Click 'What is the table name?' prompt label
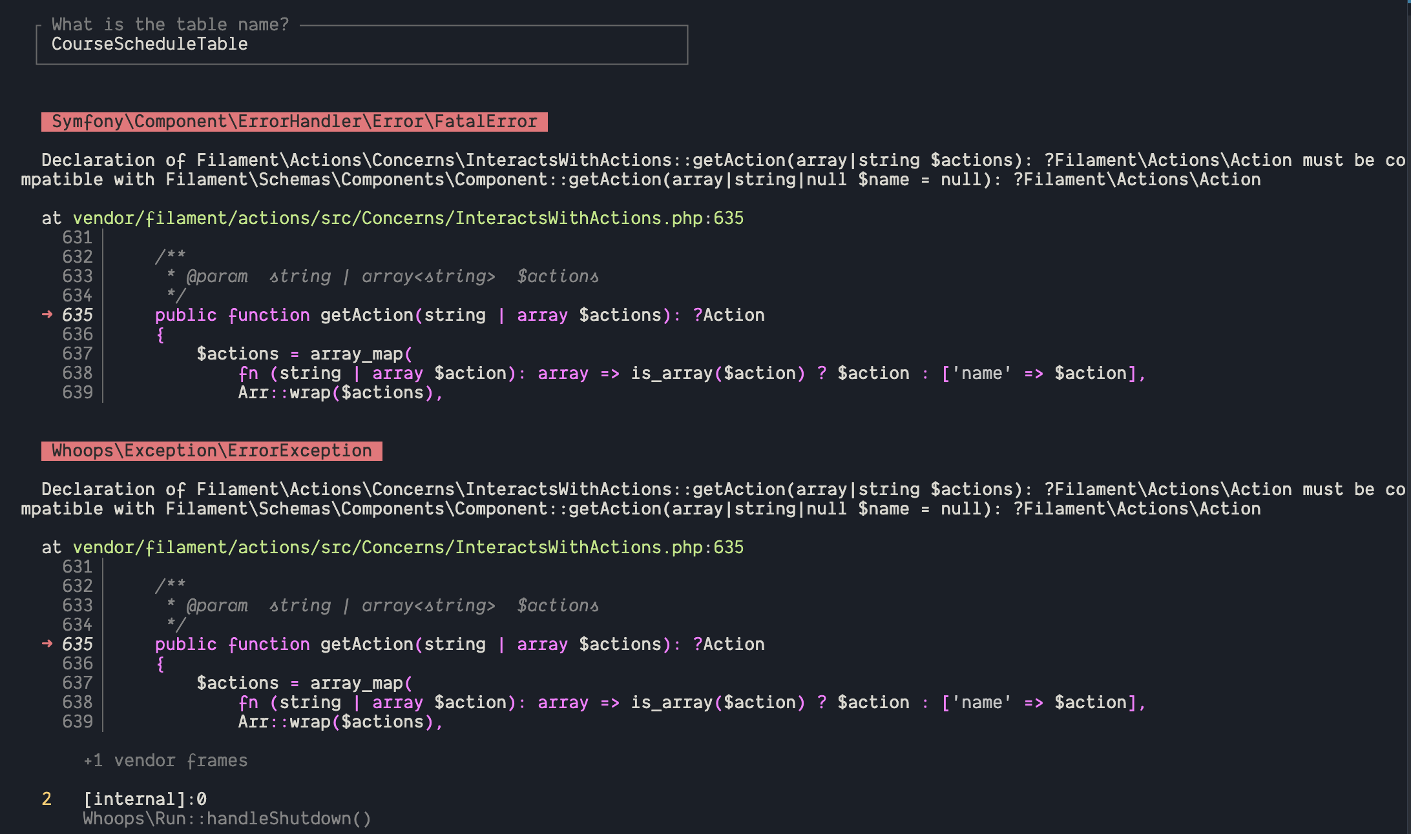The width and height of the screenshot is (1411, 834). (x=170, y=25)
